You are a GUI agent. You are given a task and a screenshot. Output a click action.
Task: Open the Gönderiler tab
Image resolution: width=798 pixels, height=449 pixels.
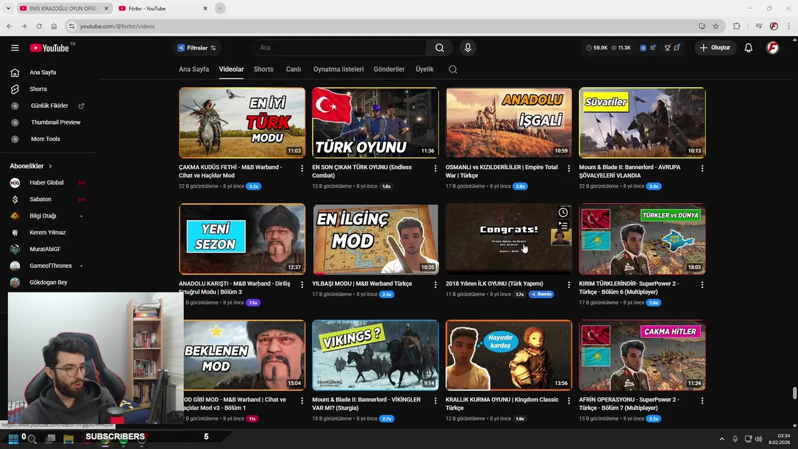point(389,69)
